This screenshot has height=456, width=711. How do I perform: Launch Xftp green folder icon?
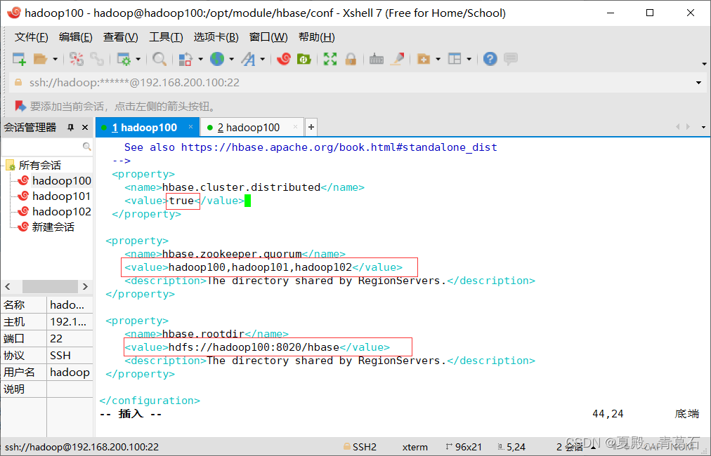pos(304,59)
